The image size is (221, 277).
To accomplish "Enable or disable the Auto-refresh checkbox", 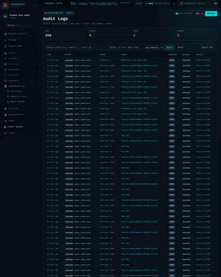I will coord(177,13).
